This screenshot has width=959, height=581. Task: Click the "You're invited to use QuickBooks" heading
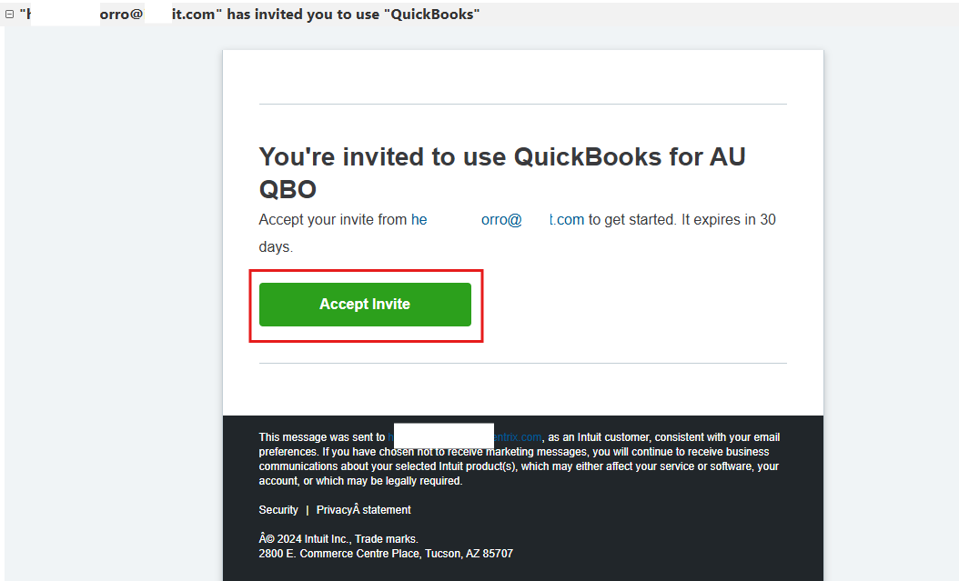pyautogui.click(x=501, y=157)
